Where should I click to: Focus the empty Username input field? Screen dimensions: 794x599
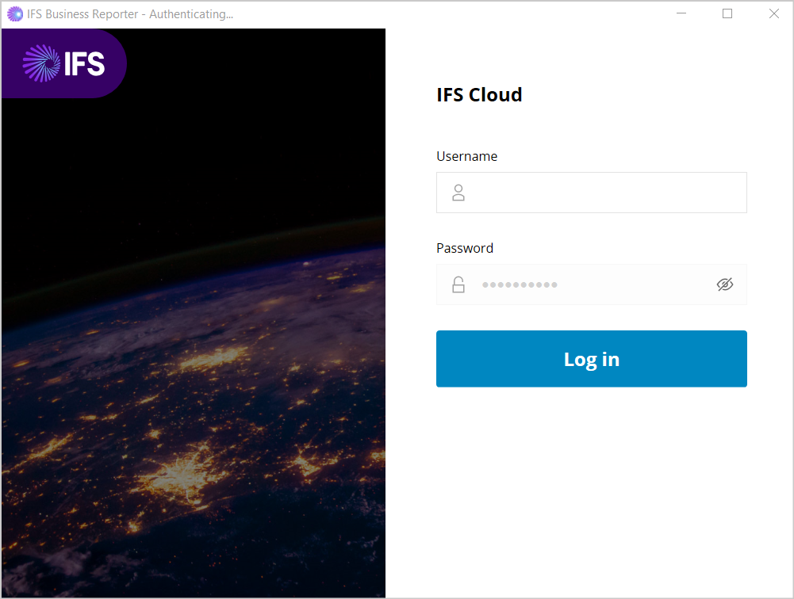pos(591,192)
